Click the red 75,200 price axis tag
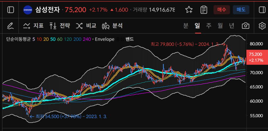Viewport: 268px width, 131px height. tap(257, 57)
